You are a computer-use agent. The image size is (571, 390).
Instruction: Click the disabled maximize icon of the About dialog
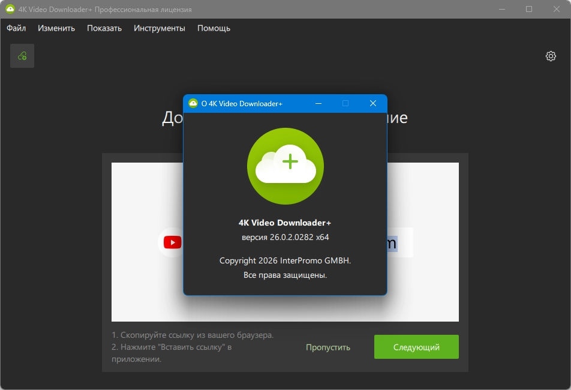pyautogui.click(x=345, y=103)
